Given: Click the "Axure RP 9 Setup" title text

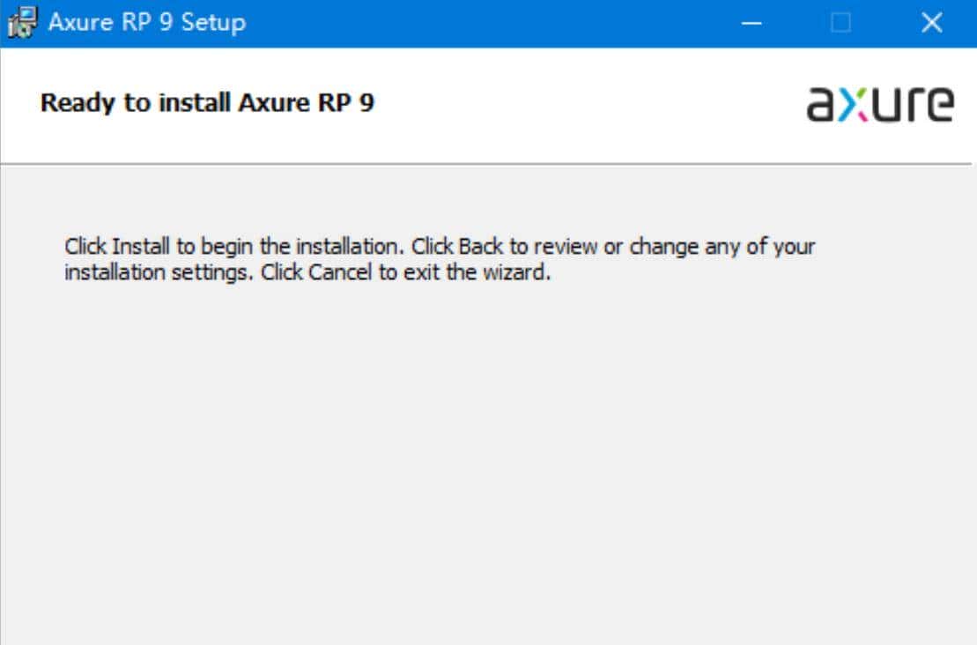Looking at the screenshot, I should point(146,23).
